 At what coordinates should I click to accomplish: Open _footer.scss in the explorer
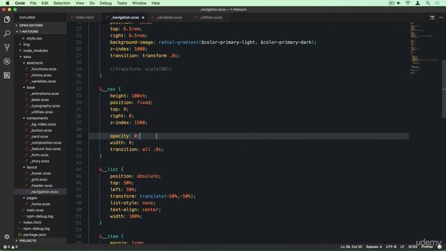coord(40,174)
